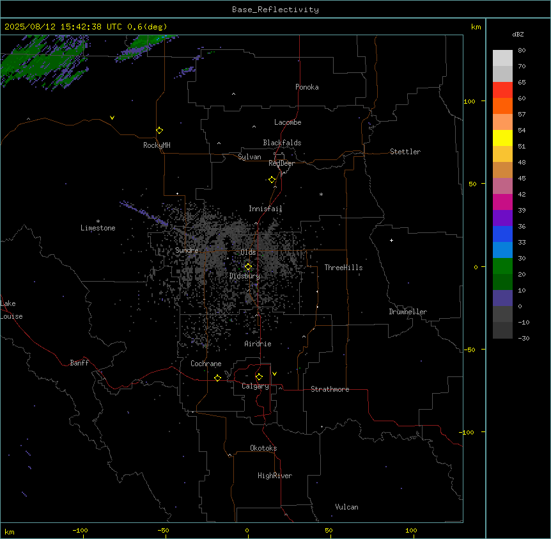Click the yellow radar site marker near Didsbury

pyautogui.click(x=248, y=267)
